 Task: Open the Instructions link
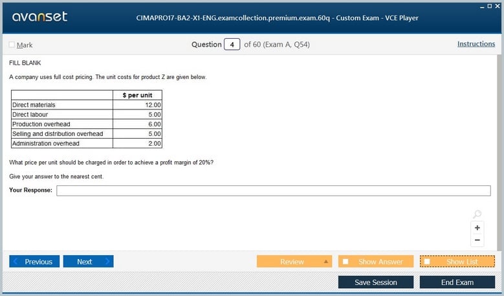[476, 44]
